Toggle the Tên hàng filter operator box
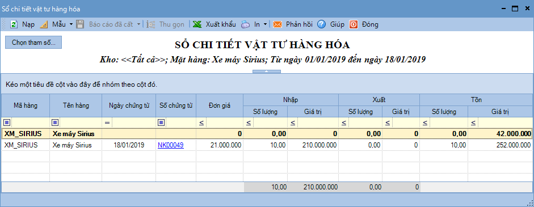534x207 pixels. click(x=56, y=122)
